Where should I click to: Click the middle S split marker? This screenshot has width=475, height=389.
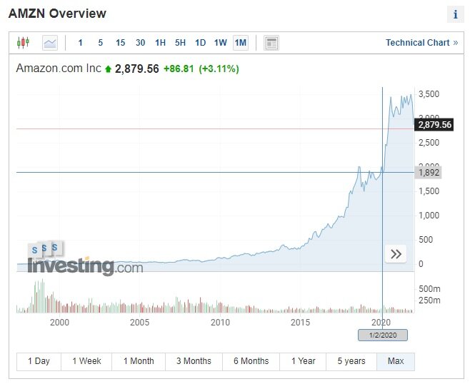(44, 248)
